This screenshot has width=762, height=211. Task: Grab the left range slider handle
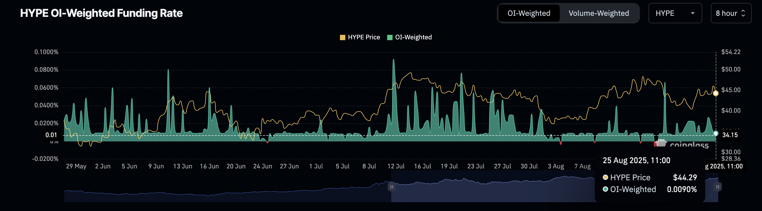(x=392, y=187)
